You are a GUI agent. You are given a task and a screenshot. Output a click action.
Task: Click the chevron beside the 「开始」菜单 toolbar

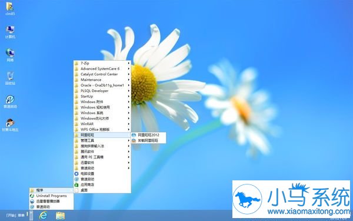pos(31,216)
